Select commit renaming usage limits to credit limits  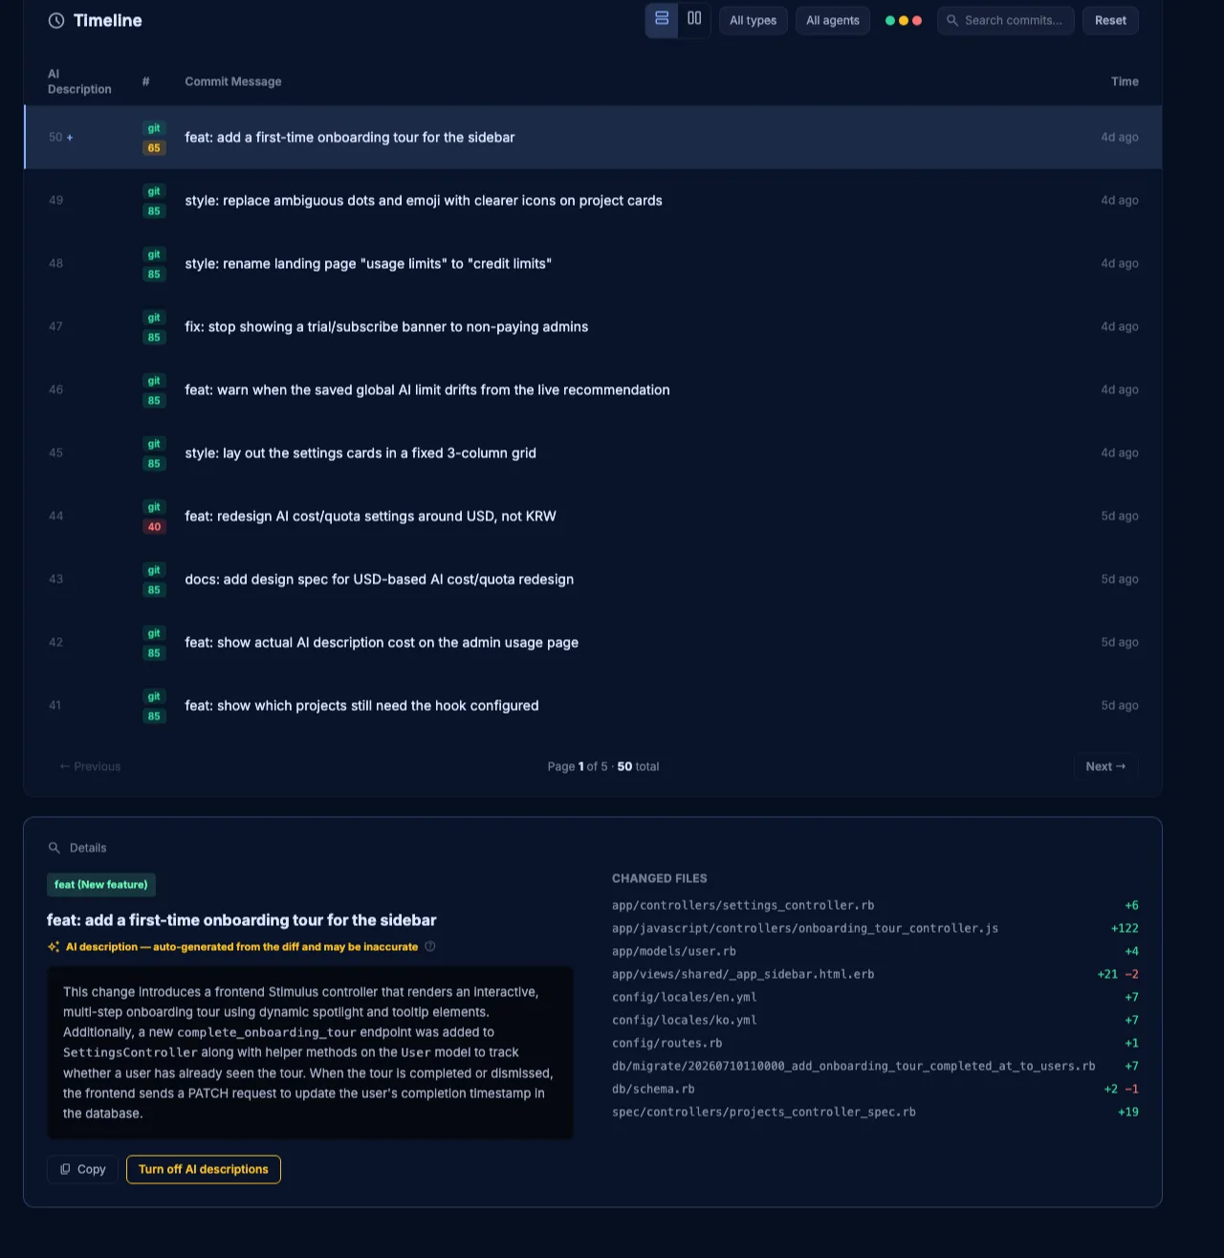[593, 263]
